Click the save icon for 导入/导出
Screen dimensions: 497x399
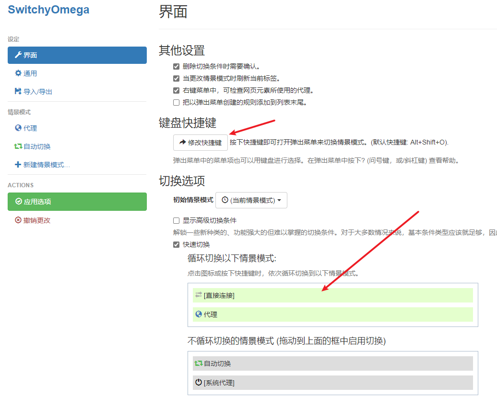click(x=18, y=92)
